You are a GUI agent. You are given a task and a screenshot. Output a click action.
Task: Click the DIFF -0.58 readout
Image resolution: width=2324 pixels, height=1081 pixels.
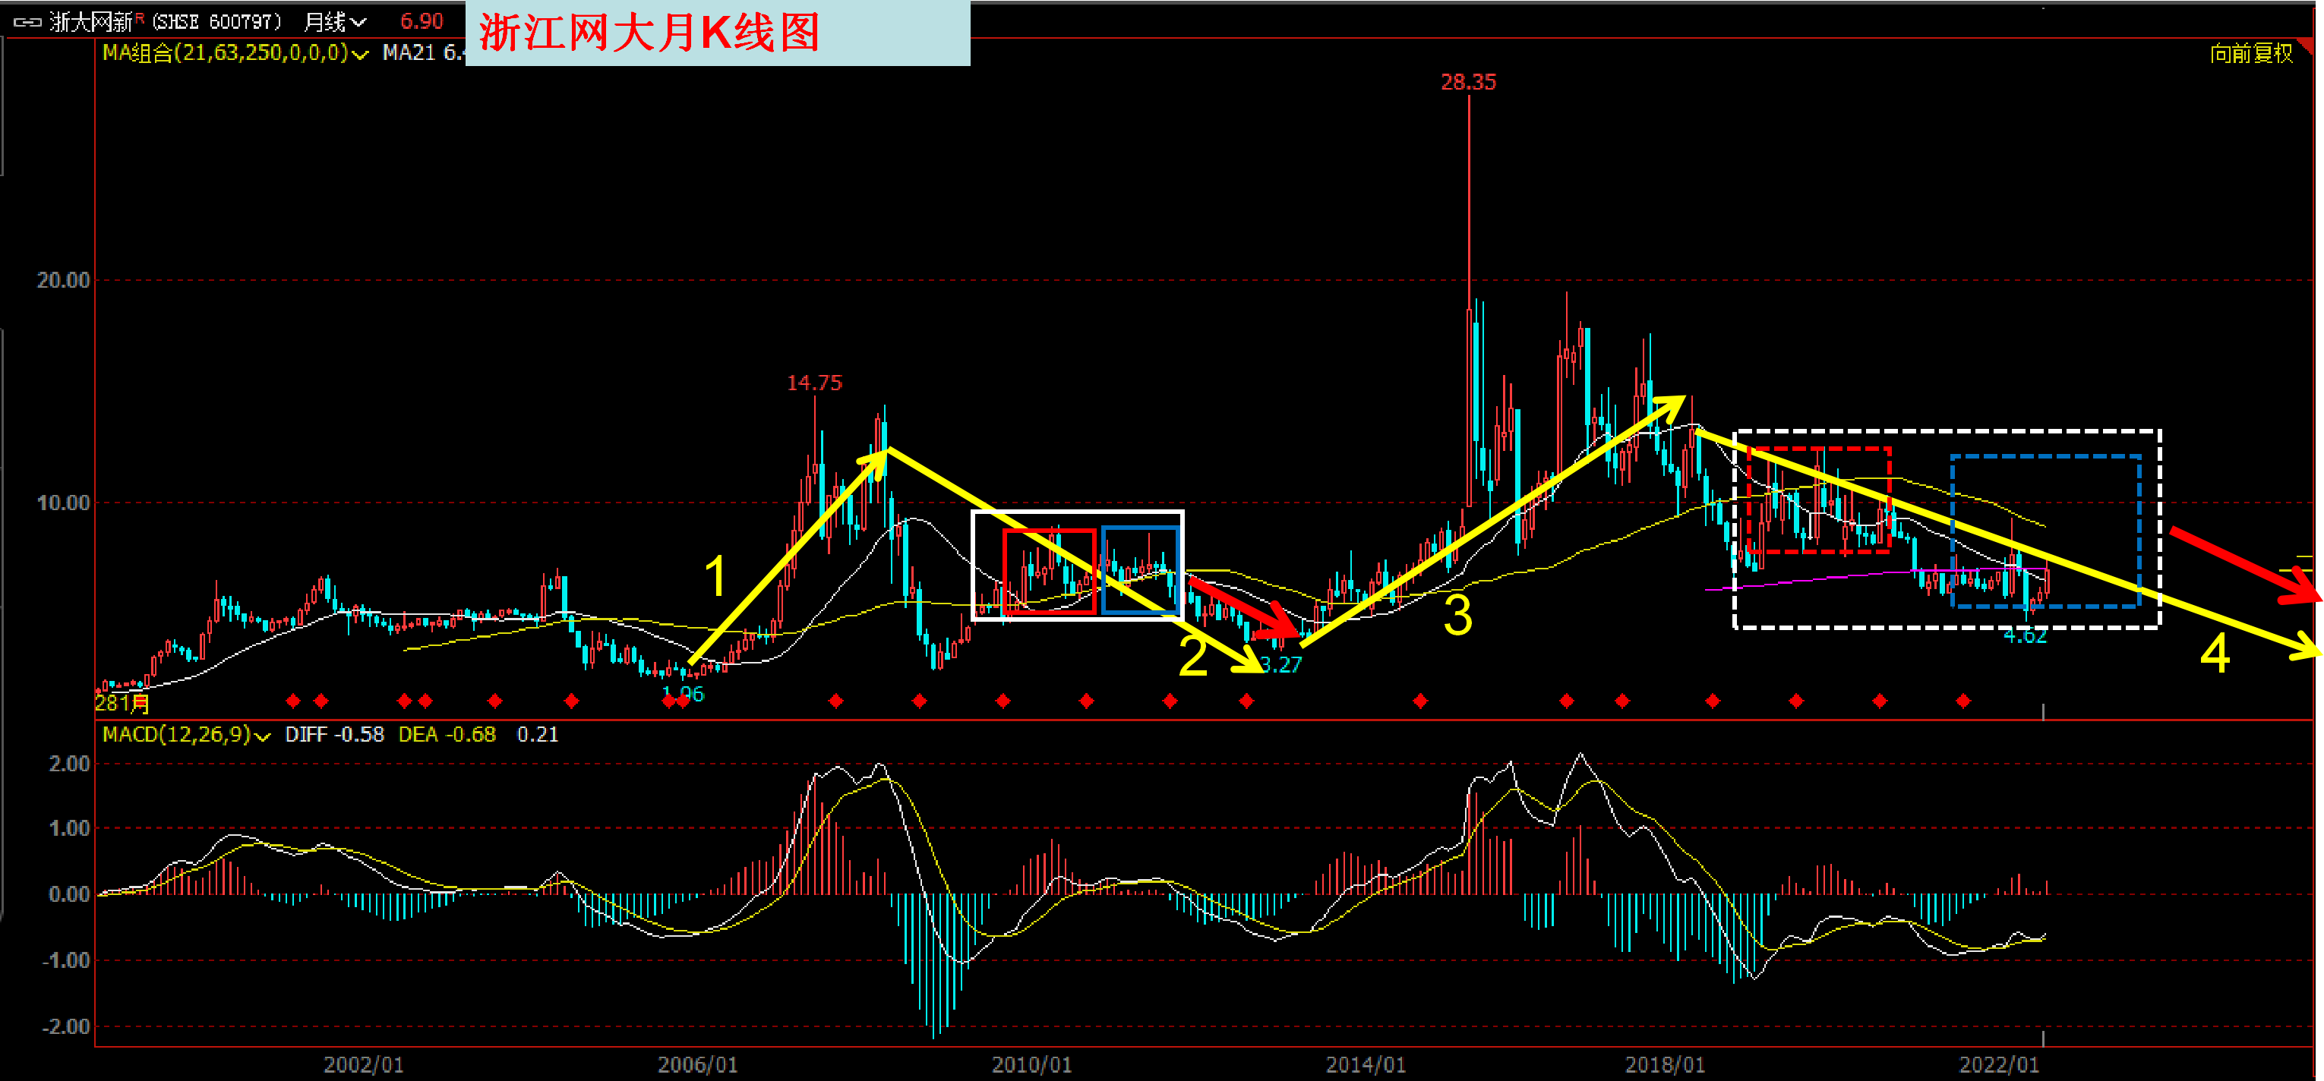pos(335,735)
